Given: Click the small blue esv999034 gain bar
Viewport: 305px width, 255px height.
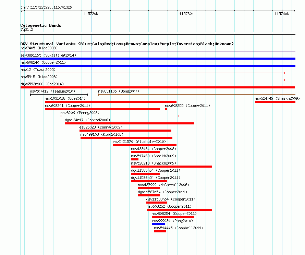Looking at the screenshot, I should [x=158, y=224].
